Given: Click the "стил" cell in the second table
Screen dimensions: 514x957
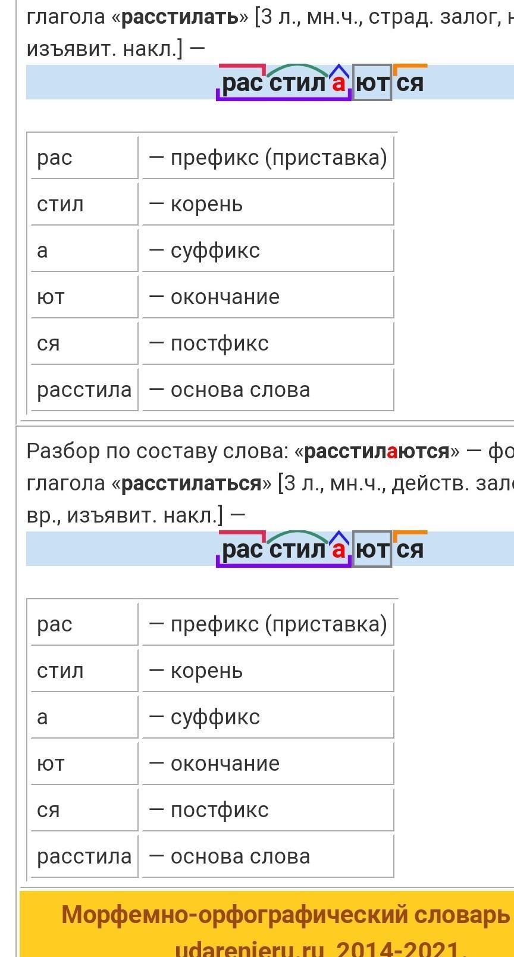Looking at the screenshot, I should (x=84, y=671).
